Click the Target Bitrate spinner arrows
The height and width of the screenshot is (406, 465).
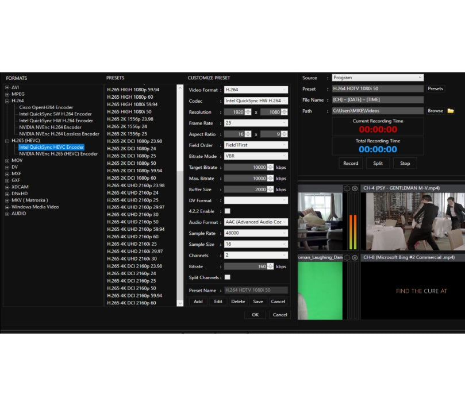(270, 168)
